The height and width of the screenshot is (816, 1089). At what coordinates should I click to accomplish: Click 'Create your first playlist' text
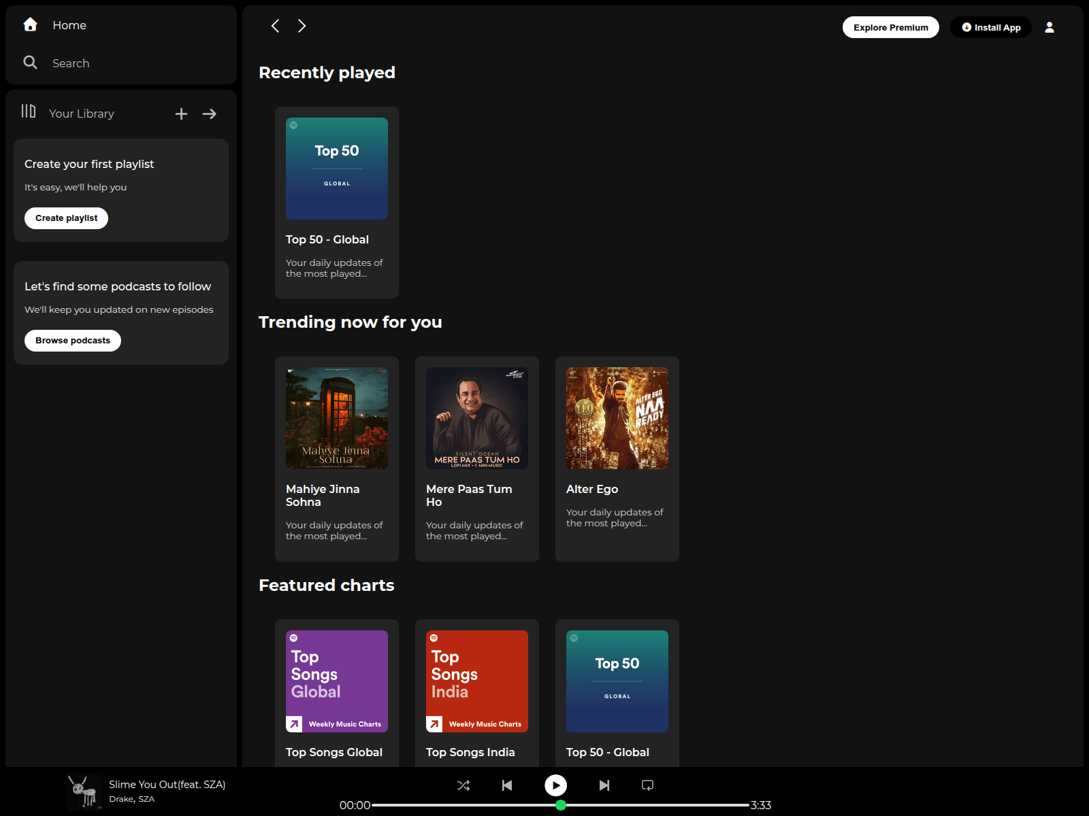(x=89, y=164)
